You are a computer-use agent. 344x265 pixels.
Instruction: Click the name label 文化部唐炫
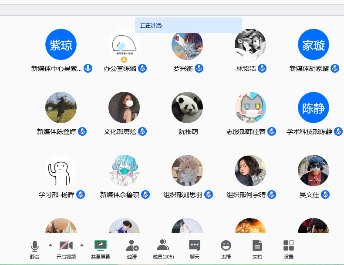[x=120, y=131]
